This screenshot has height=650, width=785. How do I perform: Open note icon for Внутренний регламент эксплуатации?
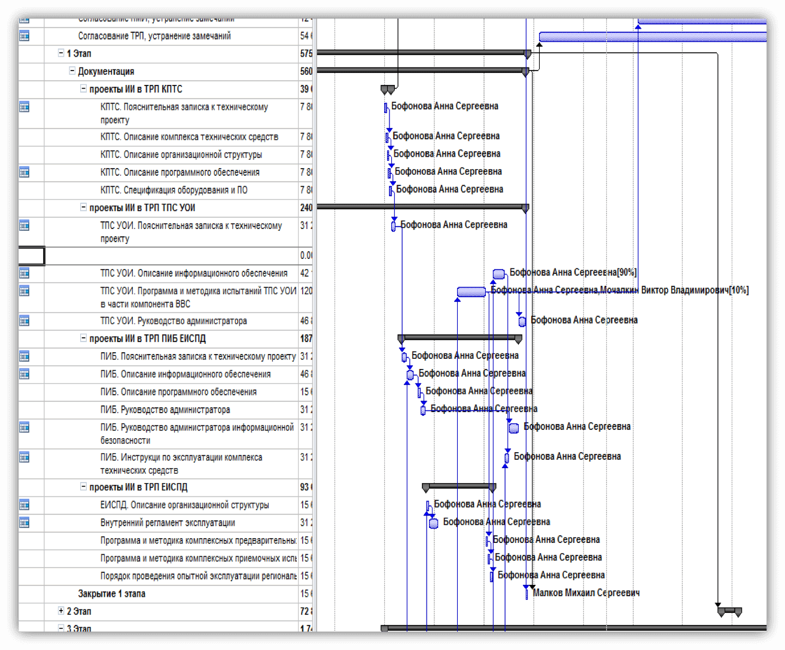click(24, 523)
